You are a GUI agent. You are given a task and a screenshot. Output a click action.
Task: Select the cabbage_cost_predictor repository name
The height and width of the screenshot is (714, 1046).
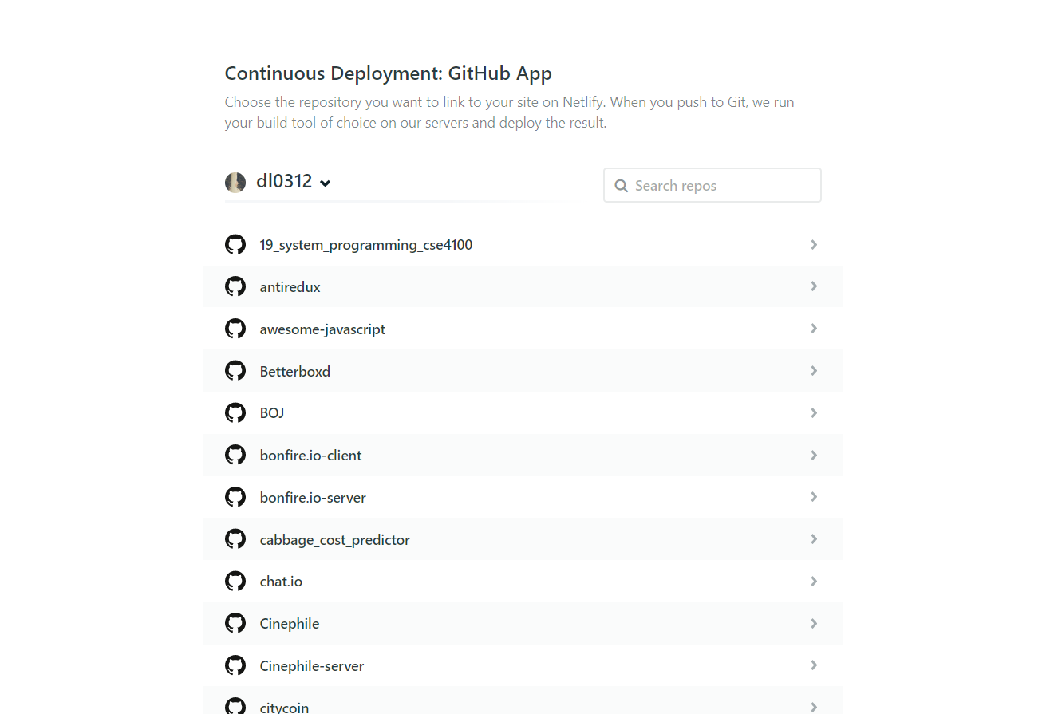click(x=334, y=540)
